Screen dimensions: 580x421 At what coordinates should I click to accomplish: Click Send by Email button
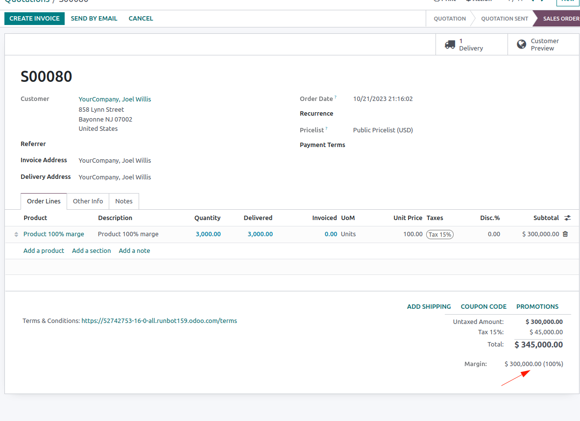coord(94,19)
